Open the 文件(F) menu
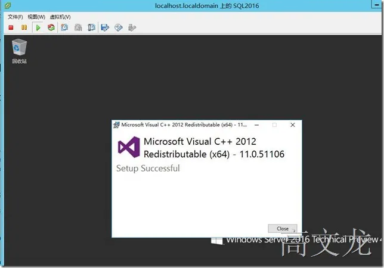 (x=16, y=17)
